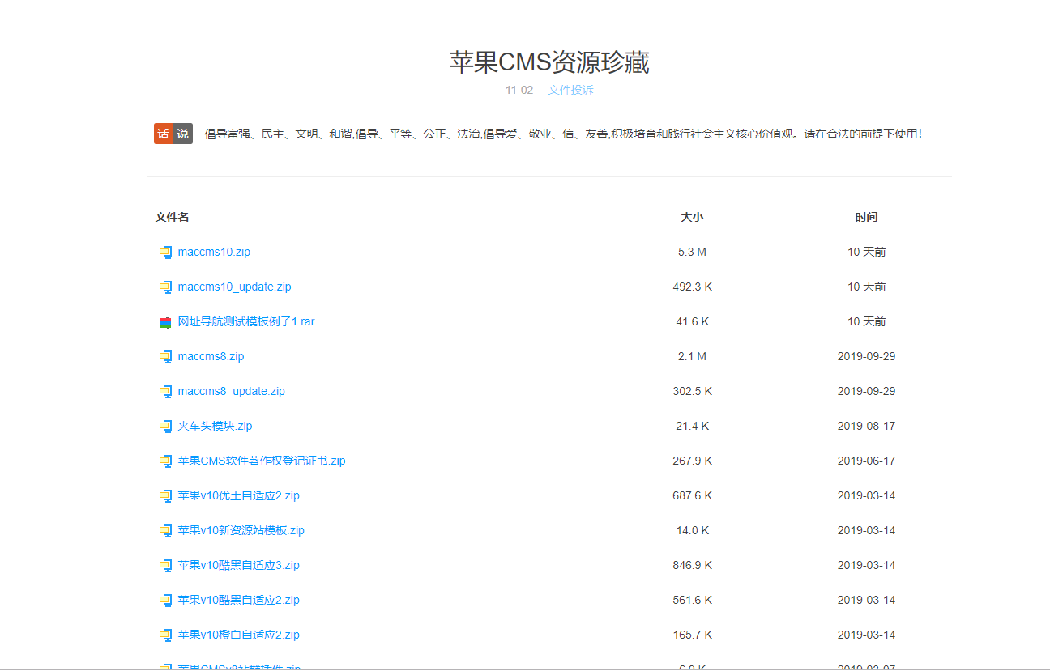The image size is (1050, 671).
Task: Click the file icon beside 火车头模块.zip
Action: click(165, 426)
